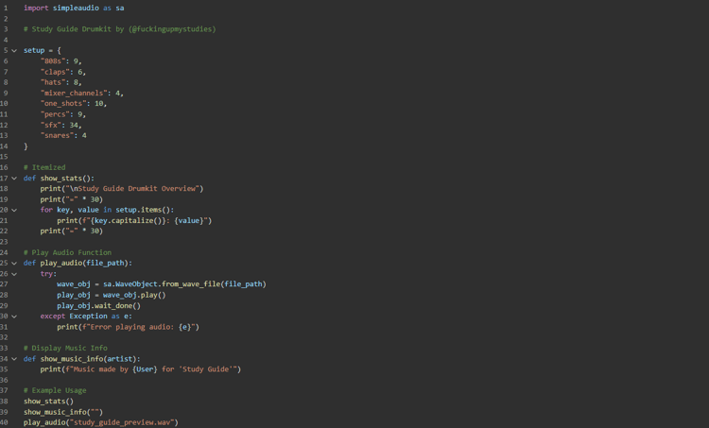Click line number 14 in gutter

4,146
